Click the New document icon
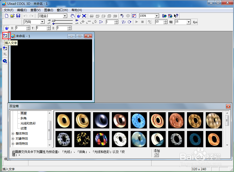The image size is (234, 172). coord(7,16)
